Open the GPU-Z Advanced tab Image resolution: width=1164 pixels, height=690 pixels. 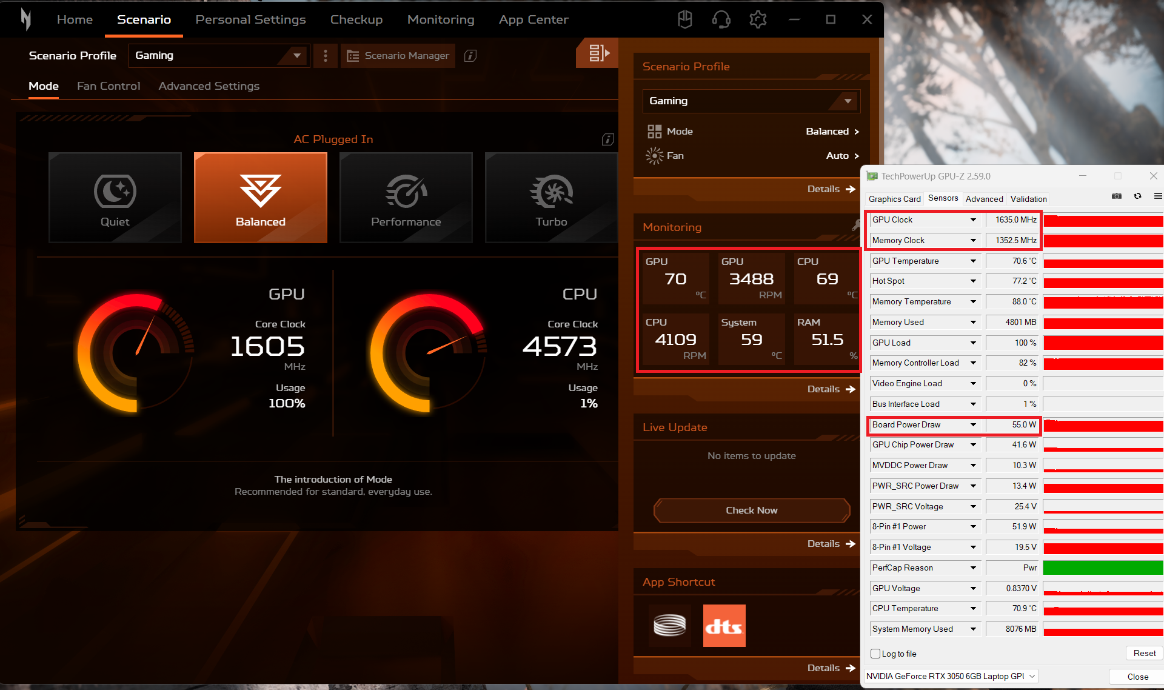point(984,199)
